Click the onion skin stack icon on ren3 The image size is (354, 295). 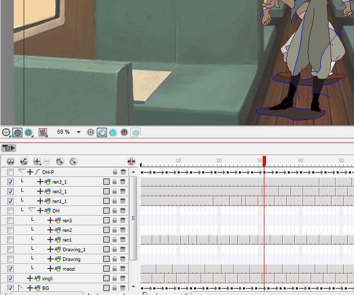[123, 220]
